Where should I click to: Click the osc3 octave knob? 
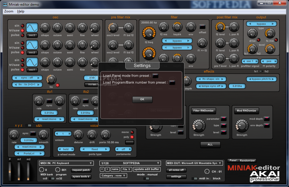click(58, 28)
